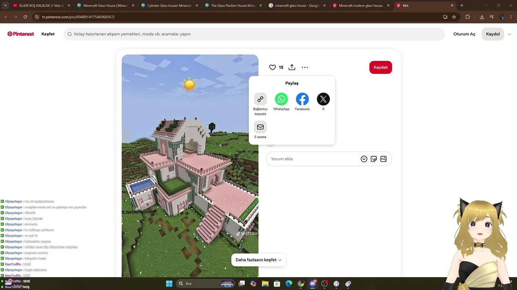The width and height of the screenshot is (517, 290).
Task: Open the Windows Start menu
Action: coord(169,284)
